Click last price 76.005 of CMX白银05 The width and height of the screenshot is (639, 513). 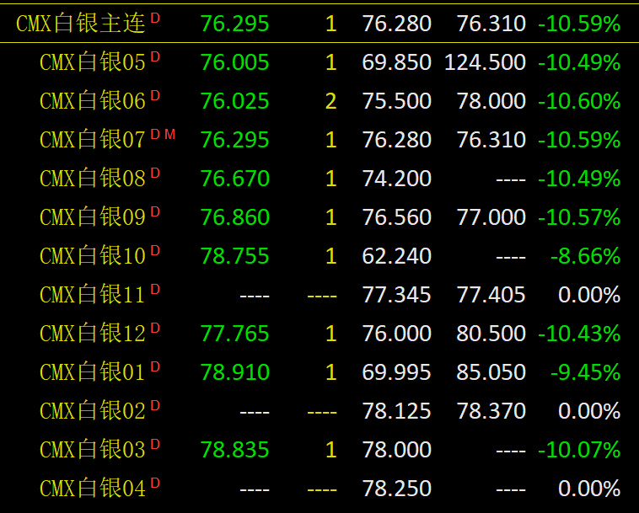234,62
